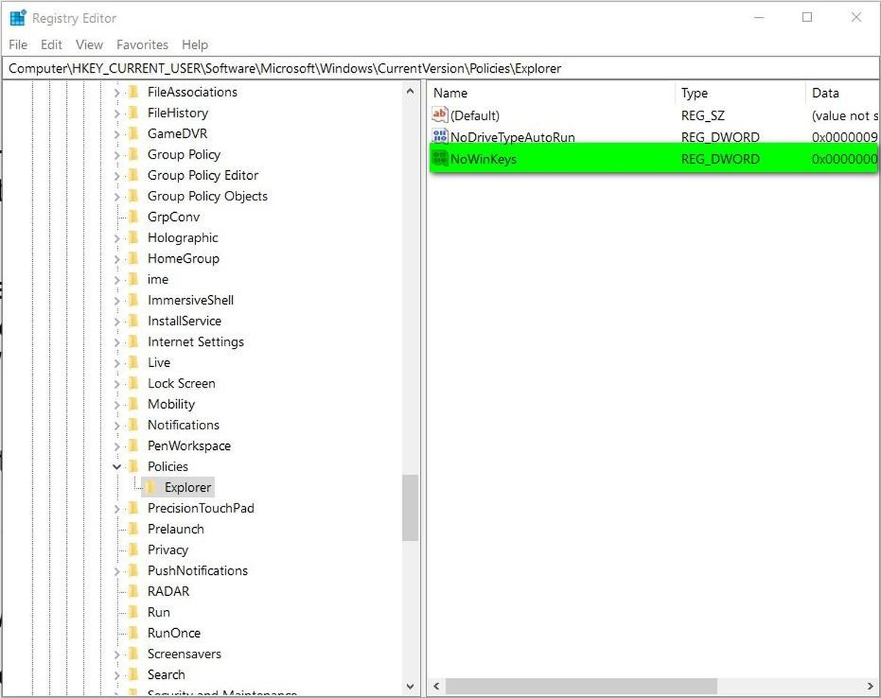Image resolution: width=881 pixels, height=698 pixels.
Task: Open the Edit menu
Action: tap(51, 45)
